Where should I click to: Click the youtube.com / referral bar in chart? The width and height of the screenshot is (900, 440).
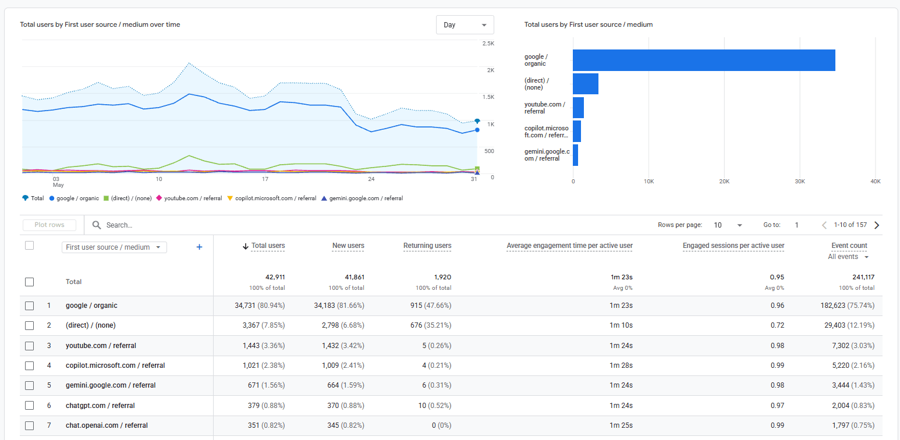[x=578, y=108]
